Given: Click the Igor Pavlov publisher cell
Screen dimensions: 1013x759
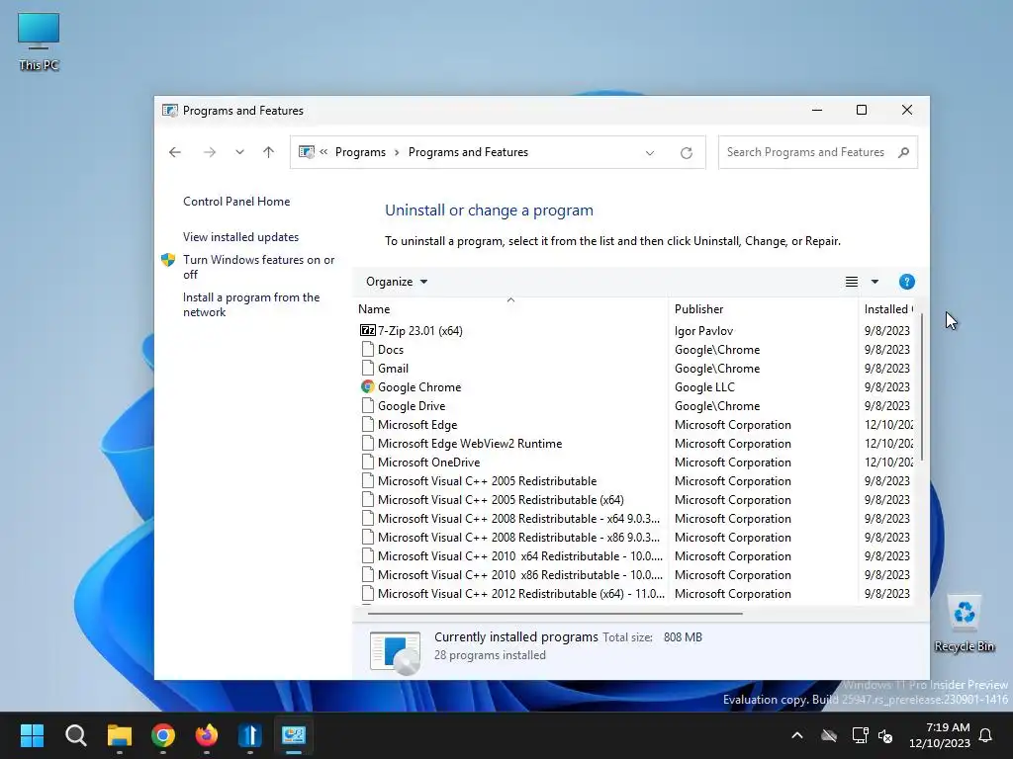Looking at the screenshot, I should click(703, 330).
